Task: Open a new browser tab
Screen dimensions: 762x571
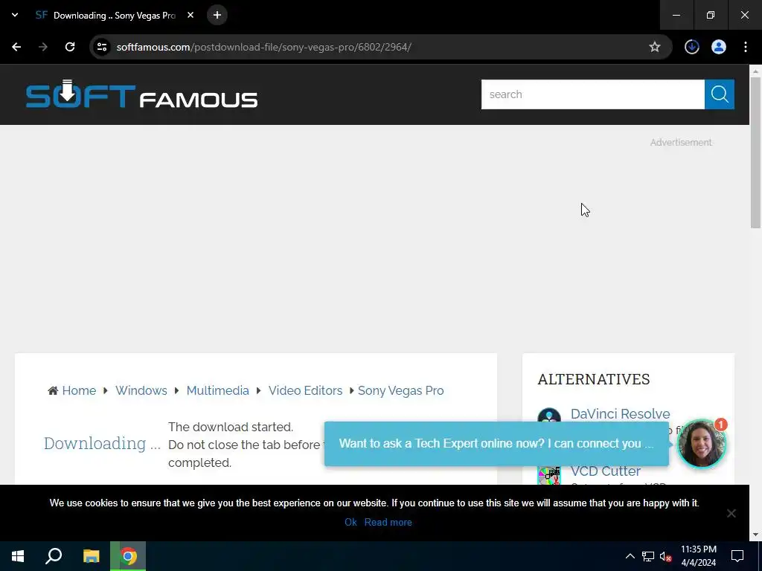Action: [217, 15]
